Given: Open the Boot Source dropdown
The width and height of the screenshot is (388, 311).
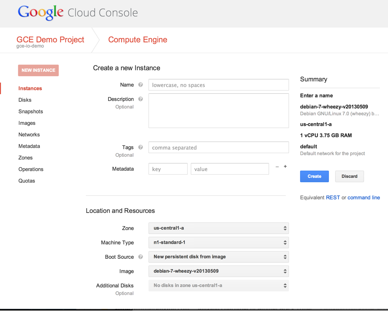Looking at the screenshot, I should click(218, 257).
